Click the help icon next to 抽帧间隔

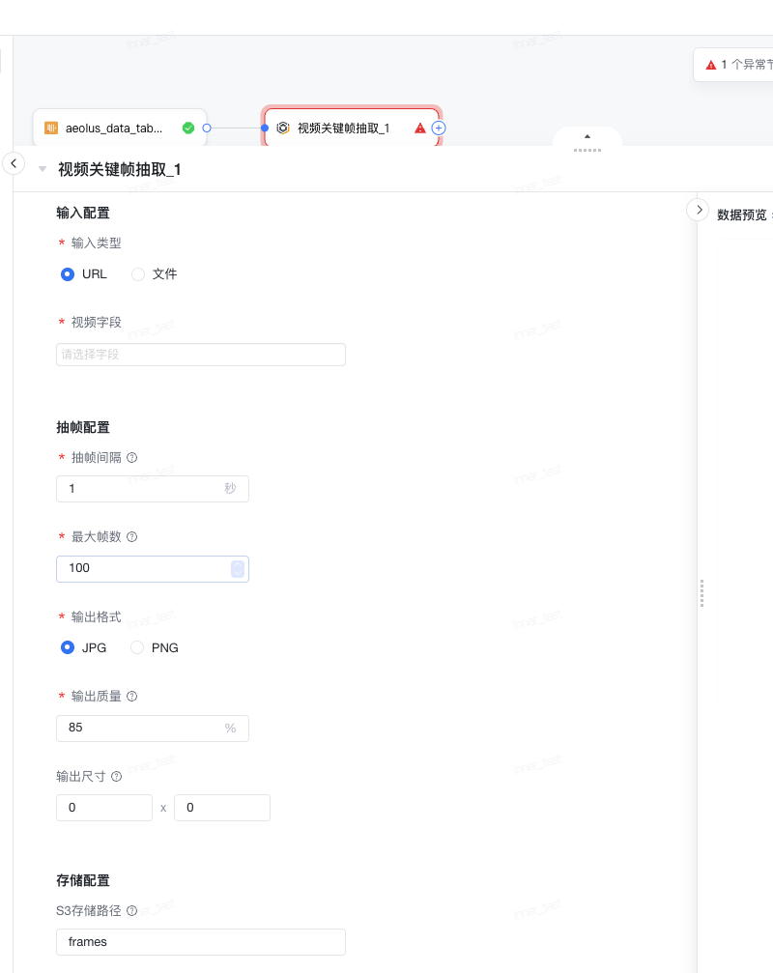(x=132, y=458)
